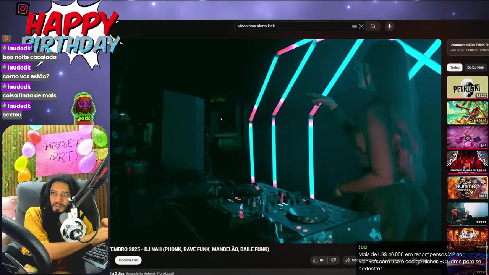489x275 pixels.
Task: Select the 'De DJ NAH' filter chip
Action: 476,68
